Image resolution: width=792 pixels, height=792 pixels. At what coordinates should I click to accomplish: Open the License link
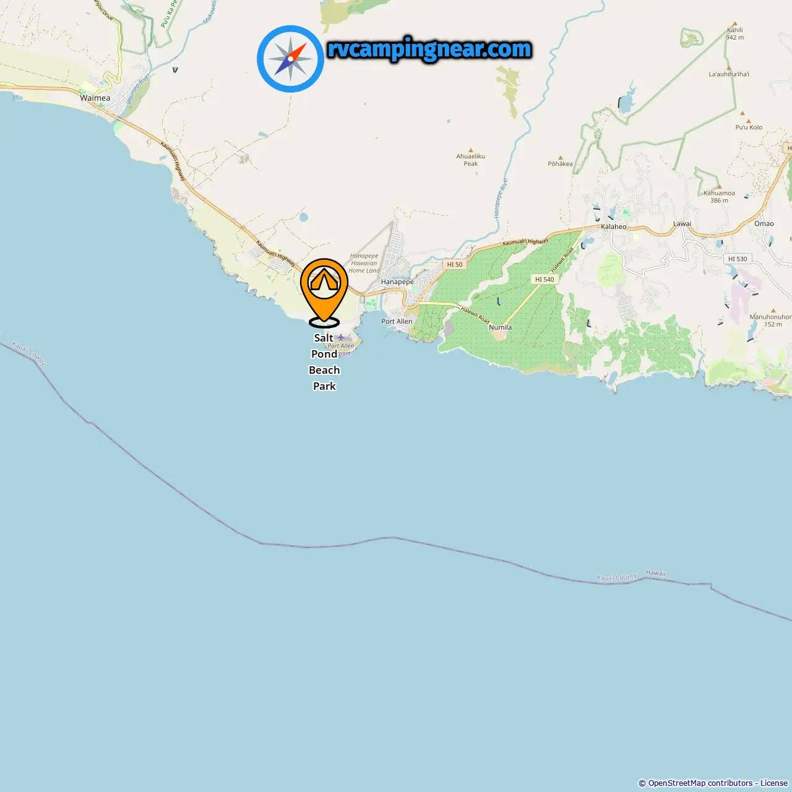[774, 783]
